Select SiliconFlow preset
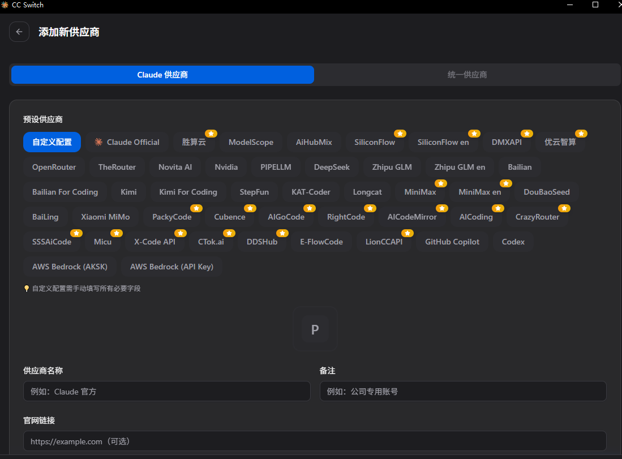 coord(375,142)
